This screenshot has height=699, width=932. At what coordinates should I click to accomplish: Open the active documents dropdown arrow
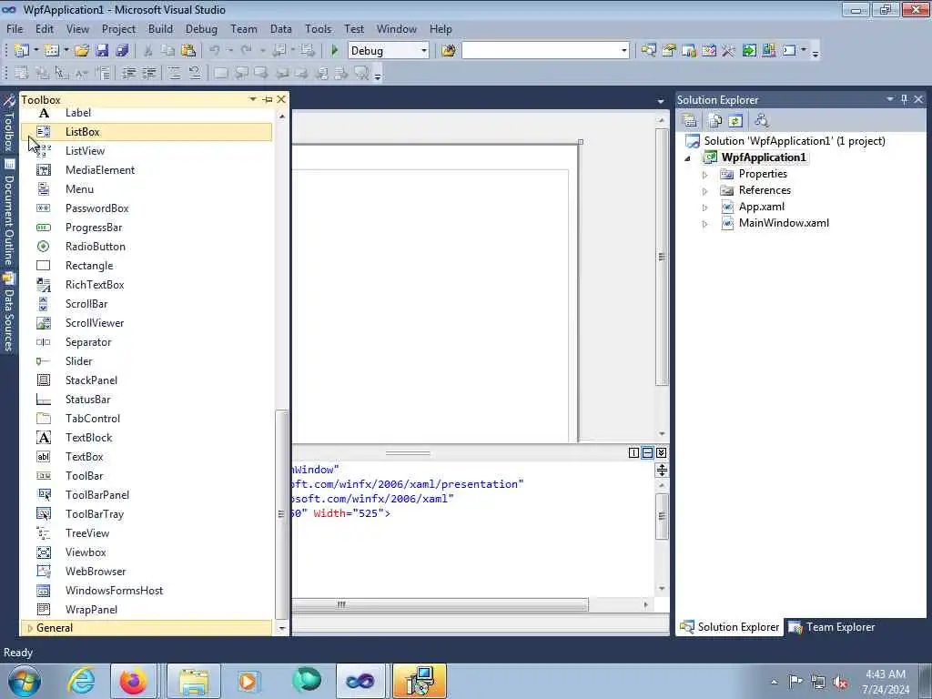[661, 101]
